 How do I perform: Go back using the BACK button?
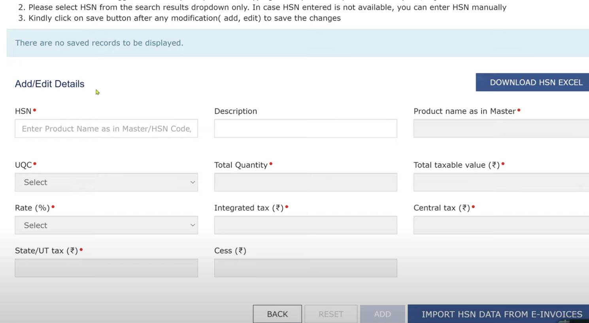(x=278, y=314)
